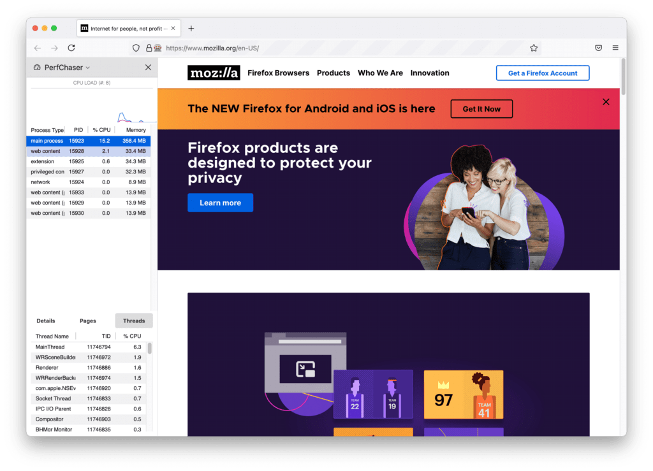Go forward with the forward arrow
The width and height of the screenshot is (653, 471).
55,48
